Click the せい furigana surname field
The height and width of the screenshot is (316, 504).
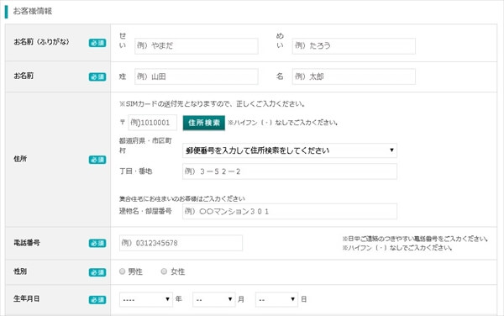[196, 46]
